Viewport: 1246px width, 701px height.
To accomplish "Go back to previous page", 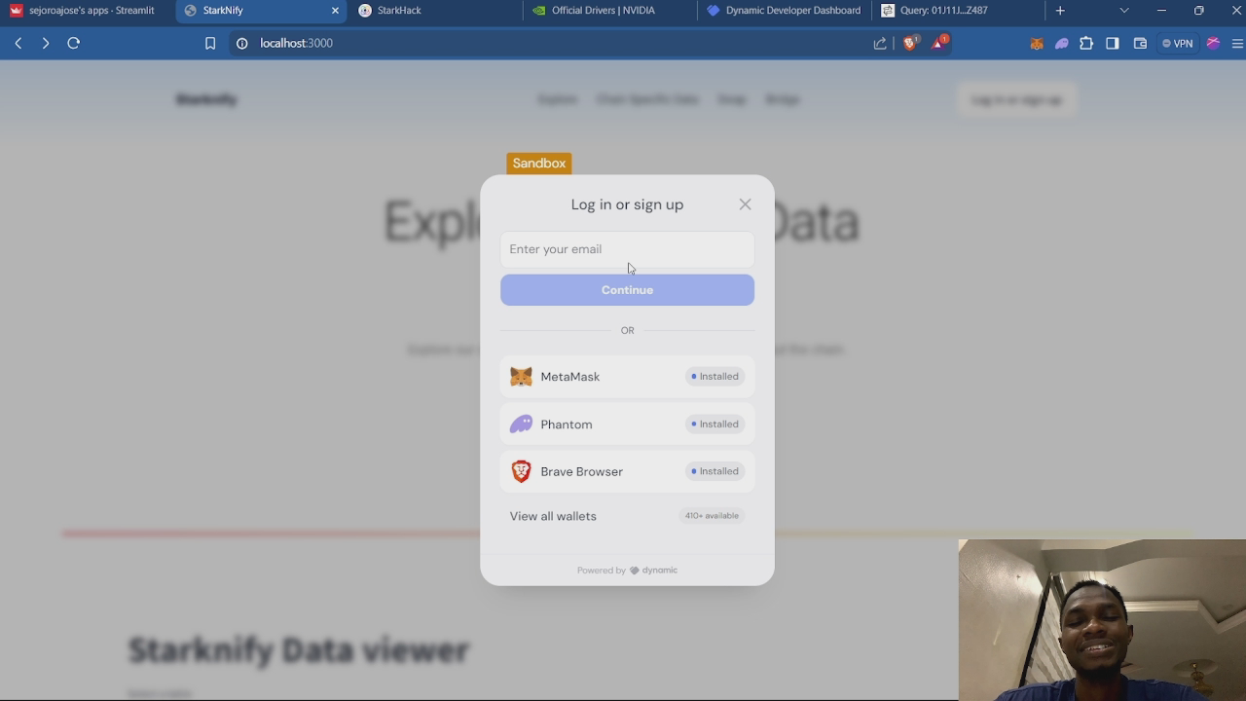I will [x=18, y=43].
